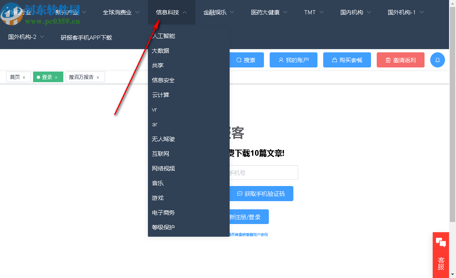Choose 云计算 in the 信息科技 menu

[160, 94]
